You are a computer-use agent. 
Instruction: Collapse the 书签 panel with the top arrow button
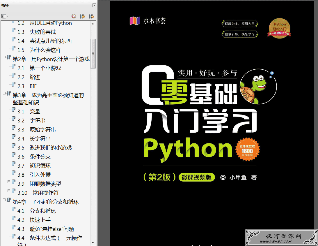tap(94, 6)
